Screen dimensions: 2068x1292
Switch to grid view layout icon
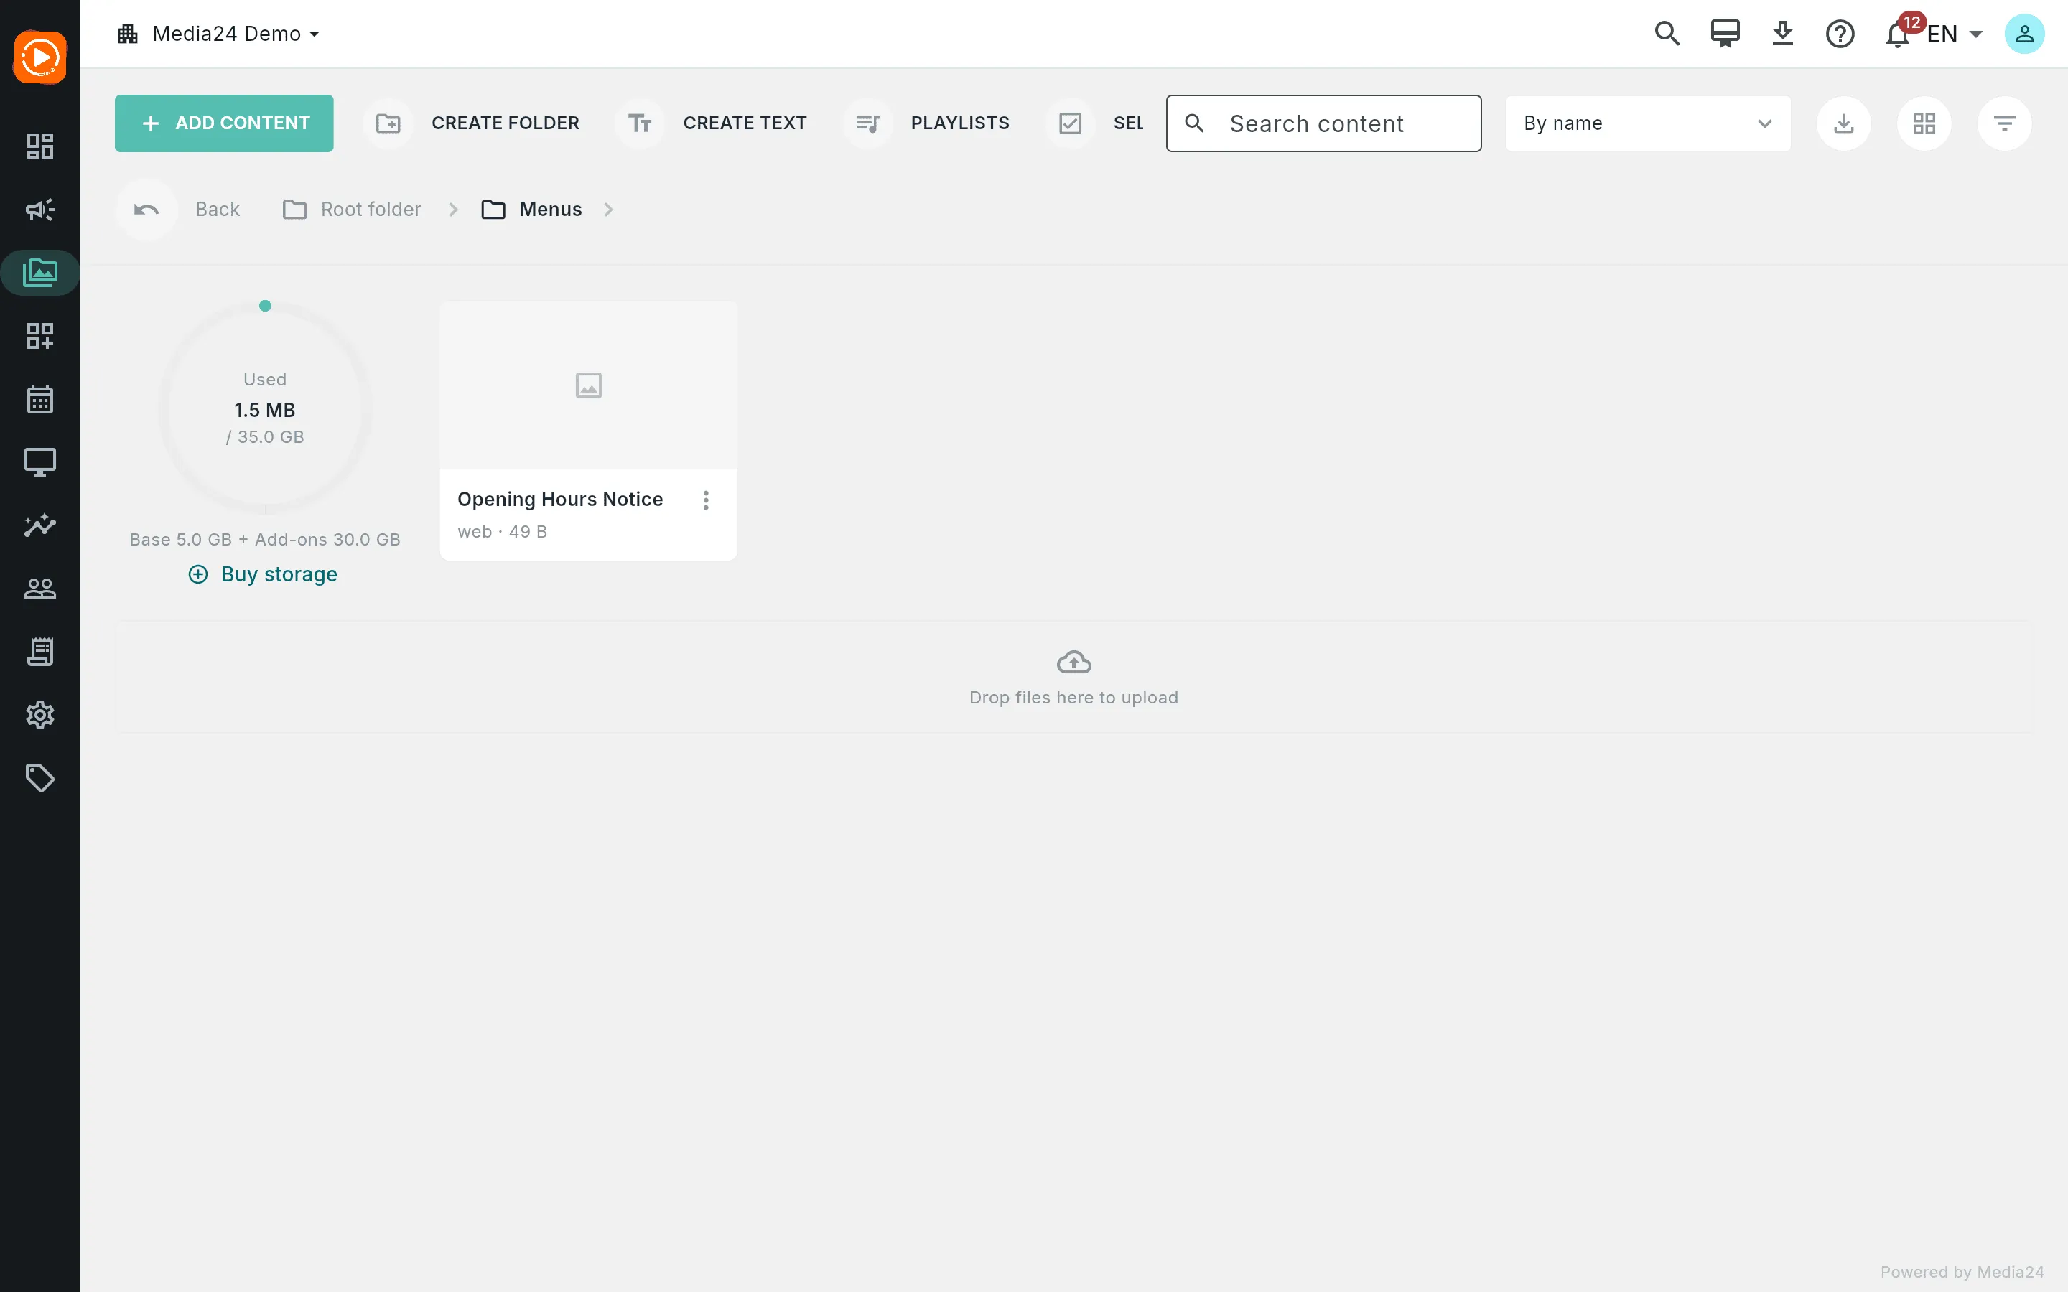pos(1924,124)
